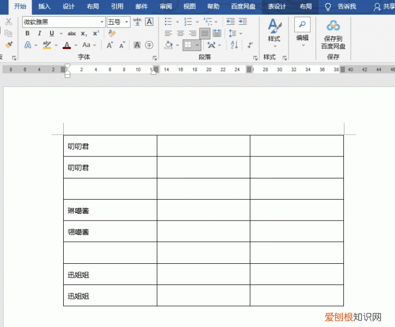Open Font dialog launcher

155,58
